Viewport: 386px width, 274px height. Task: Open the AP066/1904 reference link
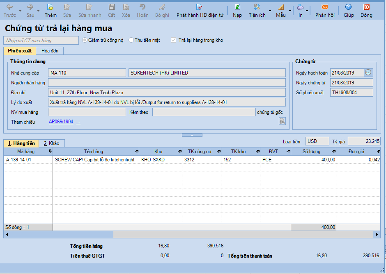point(61,122)
